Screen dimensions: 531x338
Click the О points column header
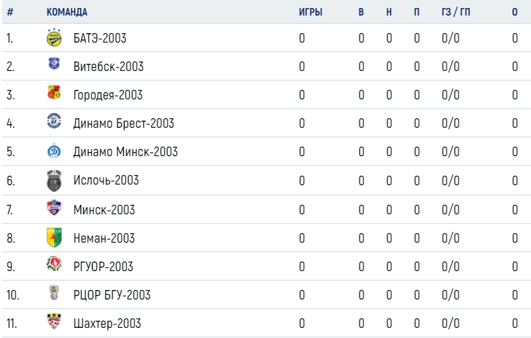(x=515, y=12)
